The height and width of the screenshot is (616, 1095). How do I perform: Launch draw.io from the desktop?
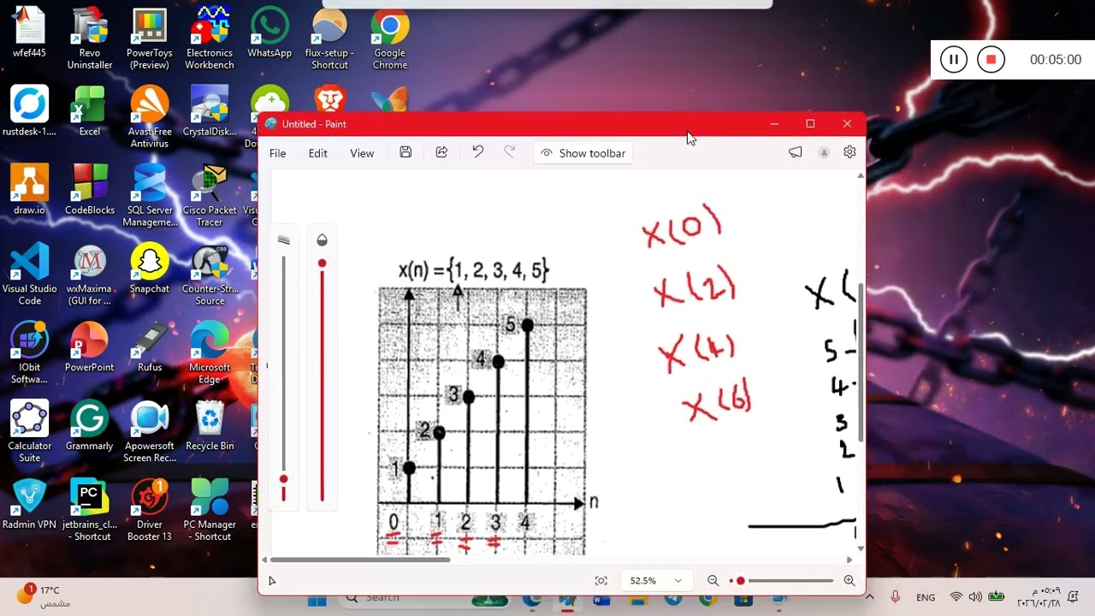point(29,190)
